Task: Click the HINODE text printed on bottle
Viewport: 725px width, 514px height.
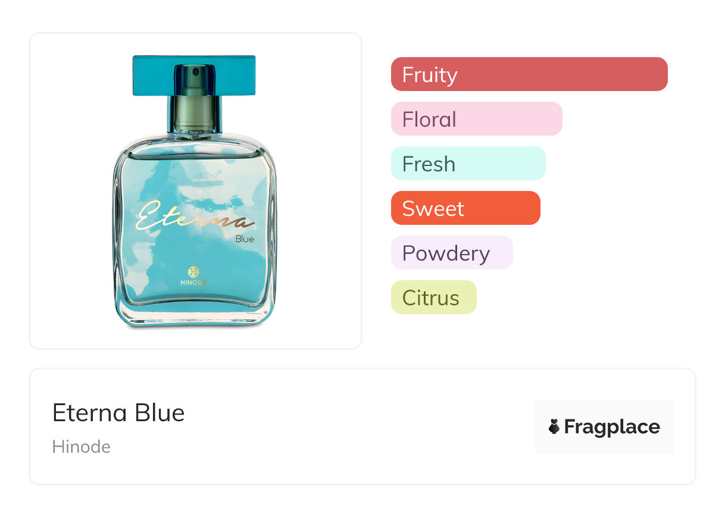Action: 193,283
